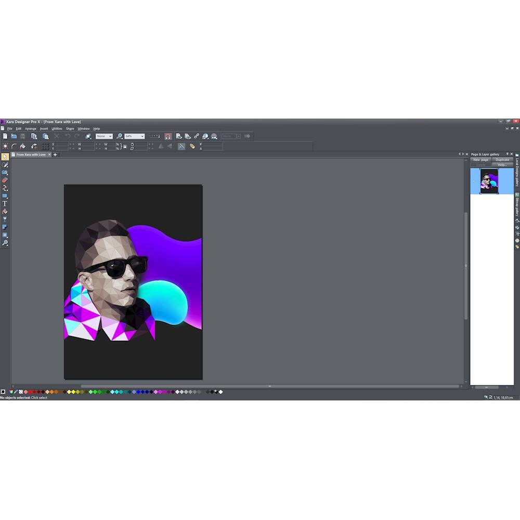The height and width of the screenshot is (520, 520).
Task: Select the Zoom tool
Action: (5, 243)
